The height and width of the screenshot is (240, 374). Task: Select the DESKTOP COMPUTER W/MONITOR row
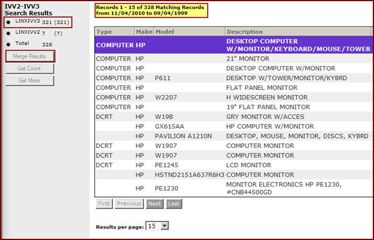coord(234,68)
